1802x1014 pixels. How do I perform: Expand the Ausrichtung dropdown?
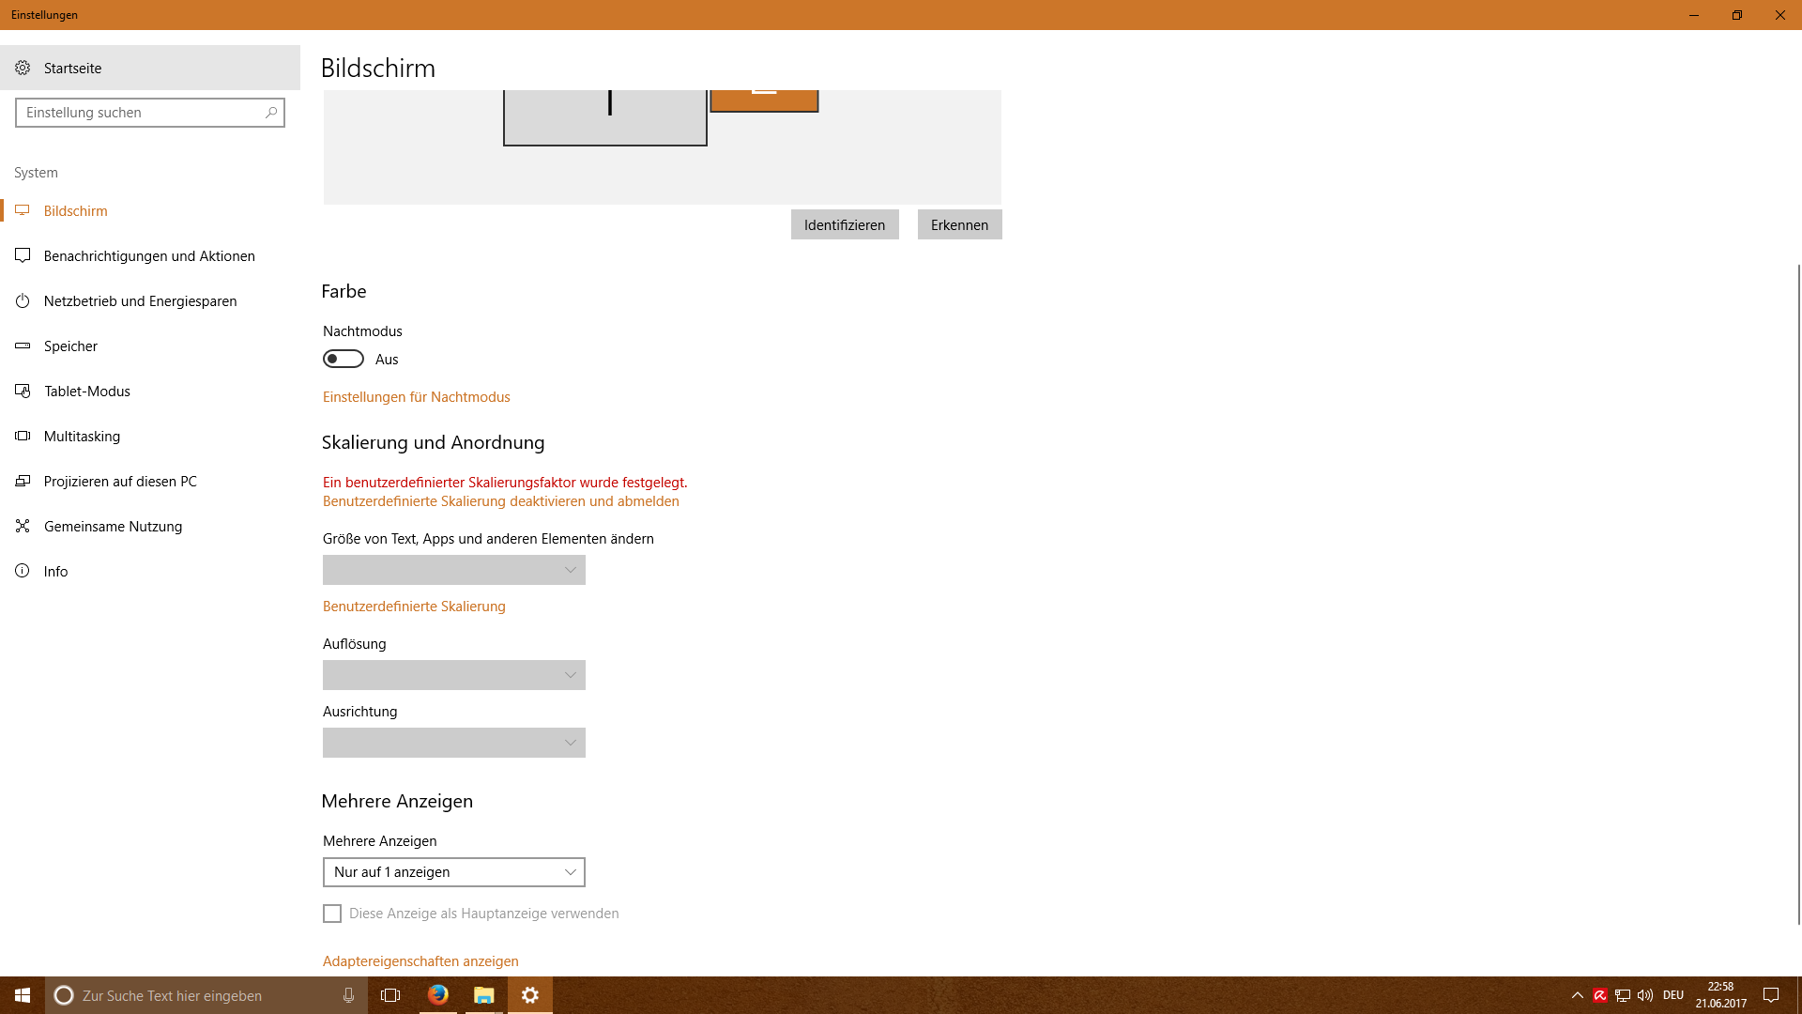[454, 743]
